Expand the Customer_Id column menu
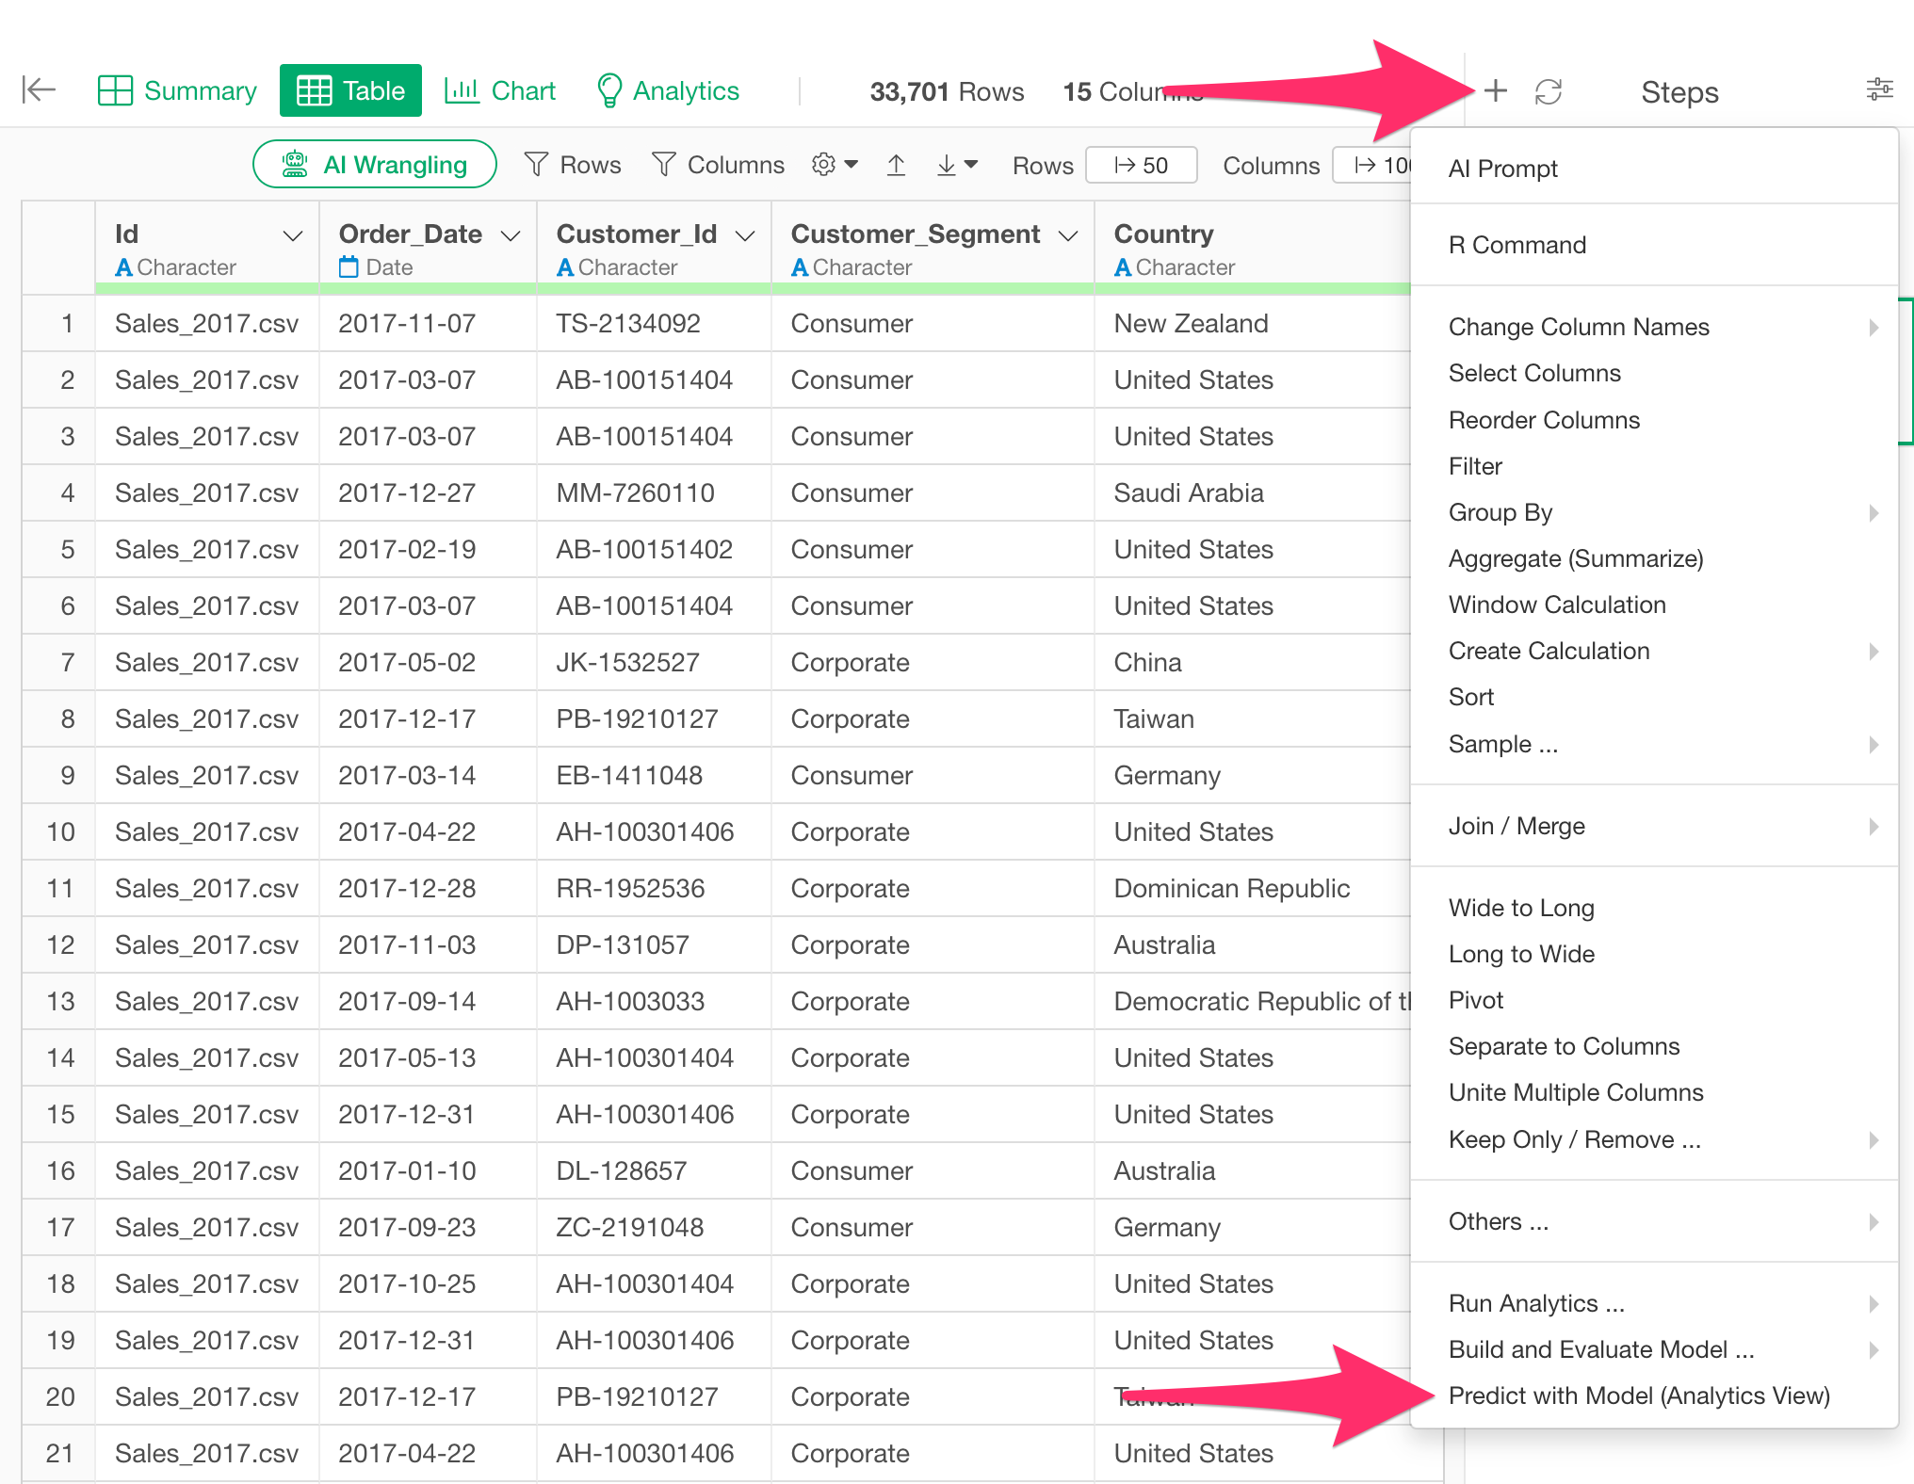The width and height of the screenshot is (1914, 1484). (x=745, y=235)
